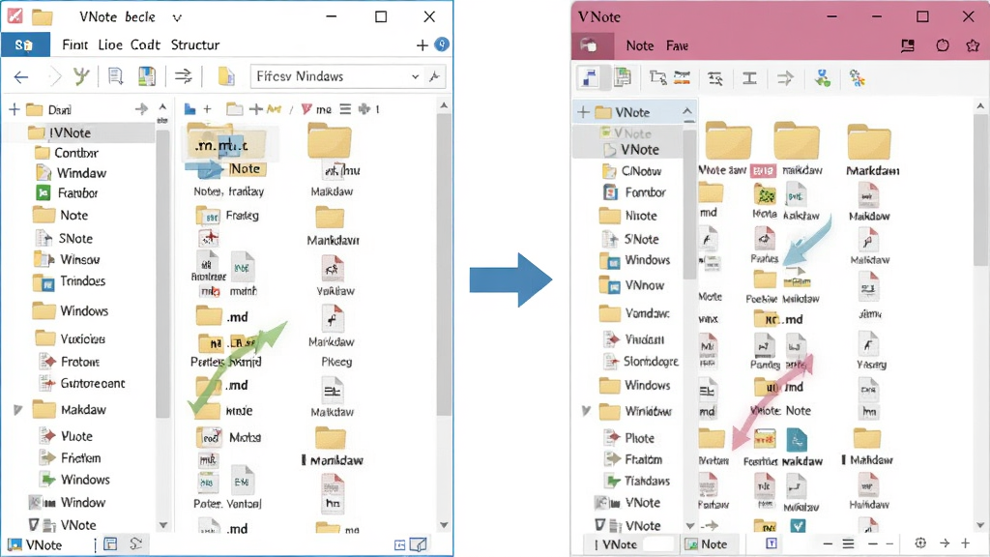
Task: Open the Note menu in pink window
Action: [x=640, y=45]
